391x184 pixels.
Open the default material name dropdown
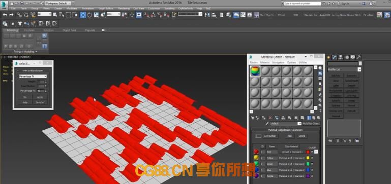tap(286, 124)
